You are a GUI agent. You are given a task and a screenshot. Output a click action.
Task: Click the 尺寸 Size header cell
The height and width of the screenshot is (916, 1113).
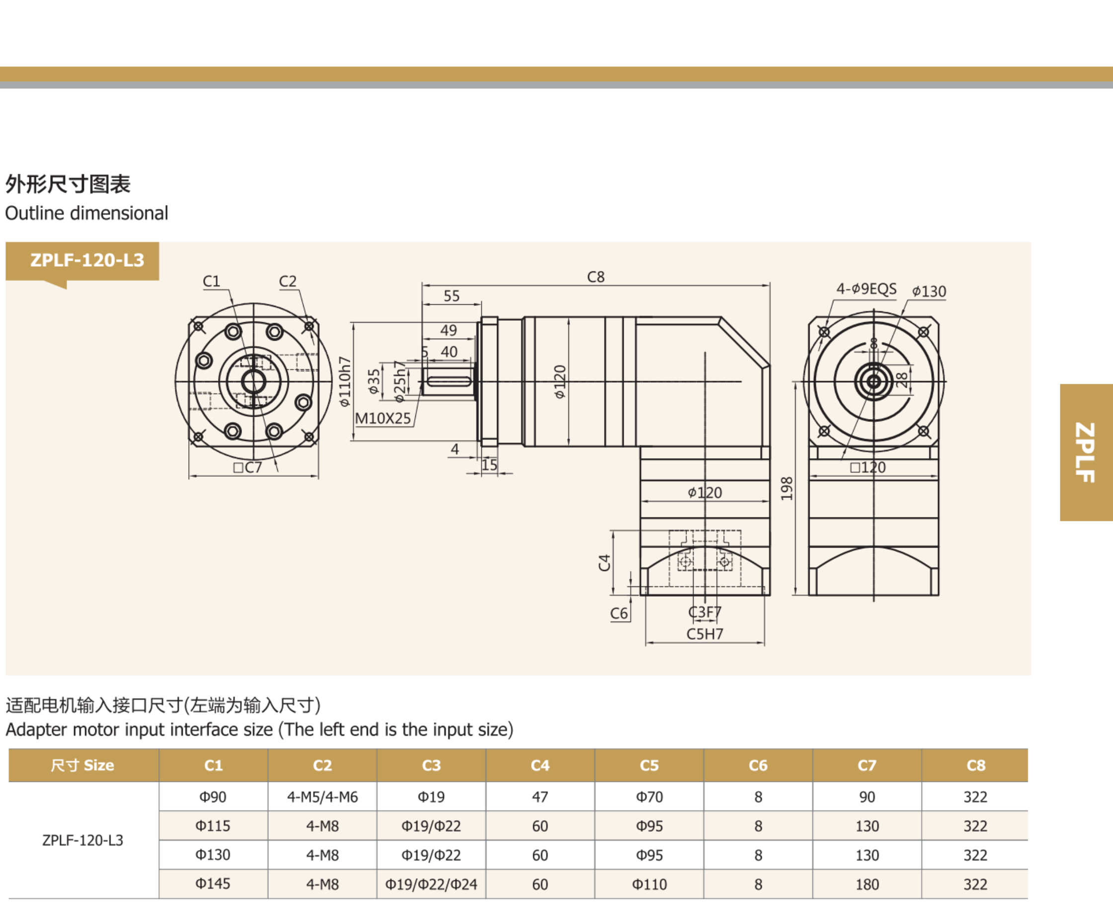click(x=83, y=765)
